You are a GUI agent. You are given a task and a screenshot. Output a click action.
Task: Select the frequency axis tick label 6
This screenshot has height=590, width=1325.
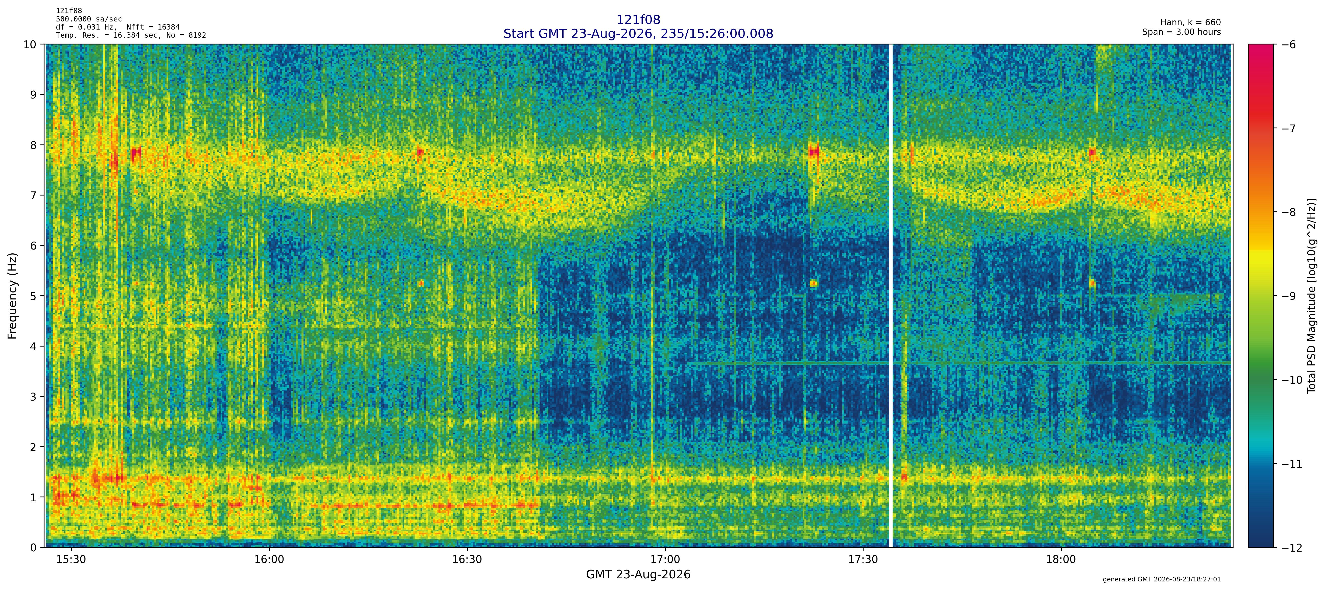point(33,246)
